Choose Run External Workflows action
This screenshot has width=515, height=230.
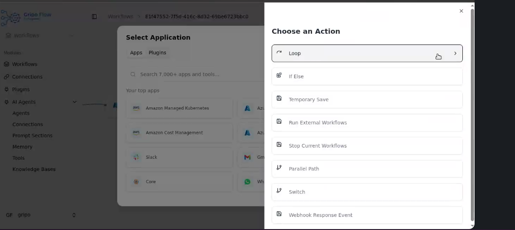coord(318,123)
